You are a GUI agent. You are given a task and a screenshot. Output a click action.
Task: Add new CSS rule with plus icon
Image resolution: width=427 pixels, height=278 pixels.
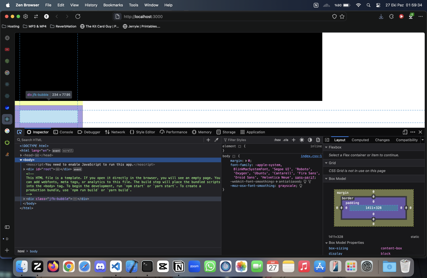(294, 140)
